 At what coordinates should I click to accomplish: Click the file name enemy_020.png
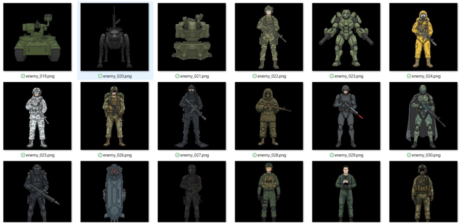(x=118, y=76)
